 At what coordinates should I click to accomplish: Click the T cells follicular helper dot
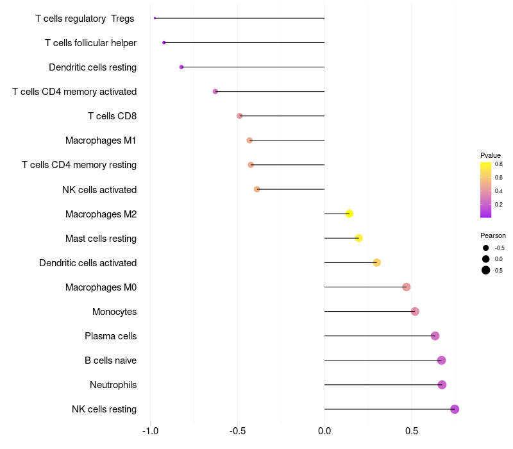coord(164,42)
